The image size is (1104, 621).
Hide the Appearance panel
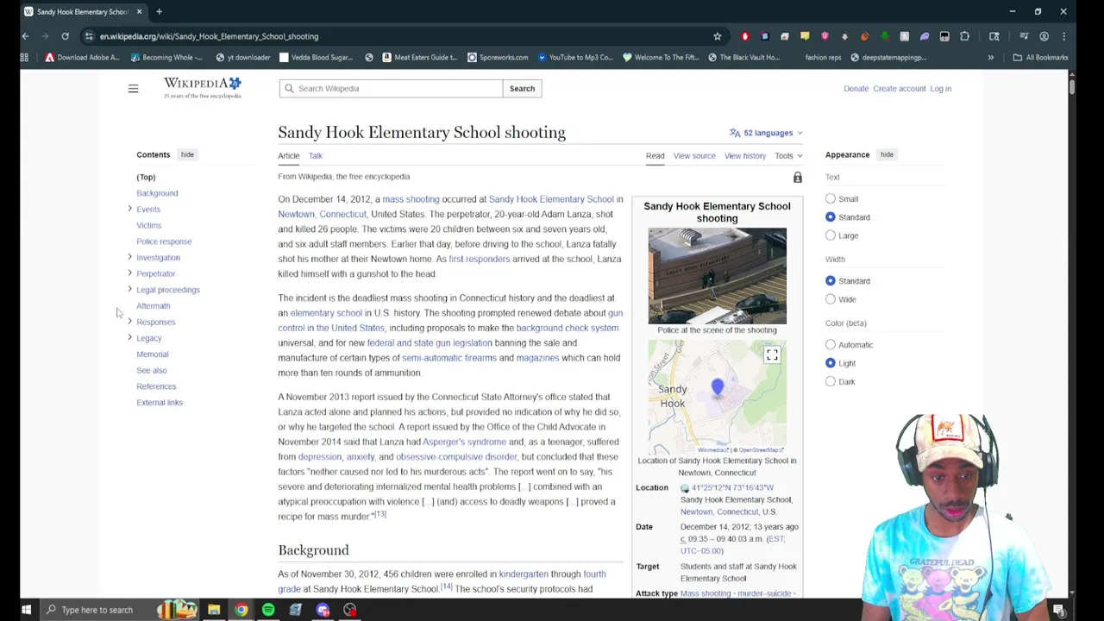887,154
